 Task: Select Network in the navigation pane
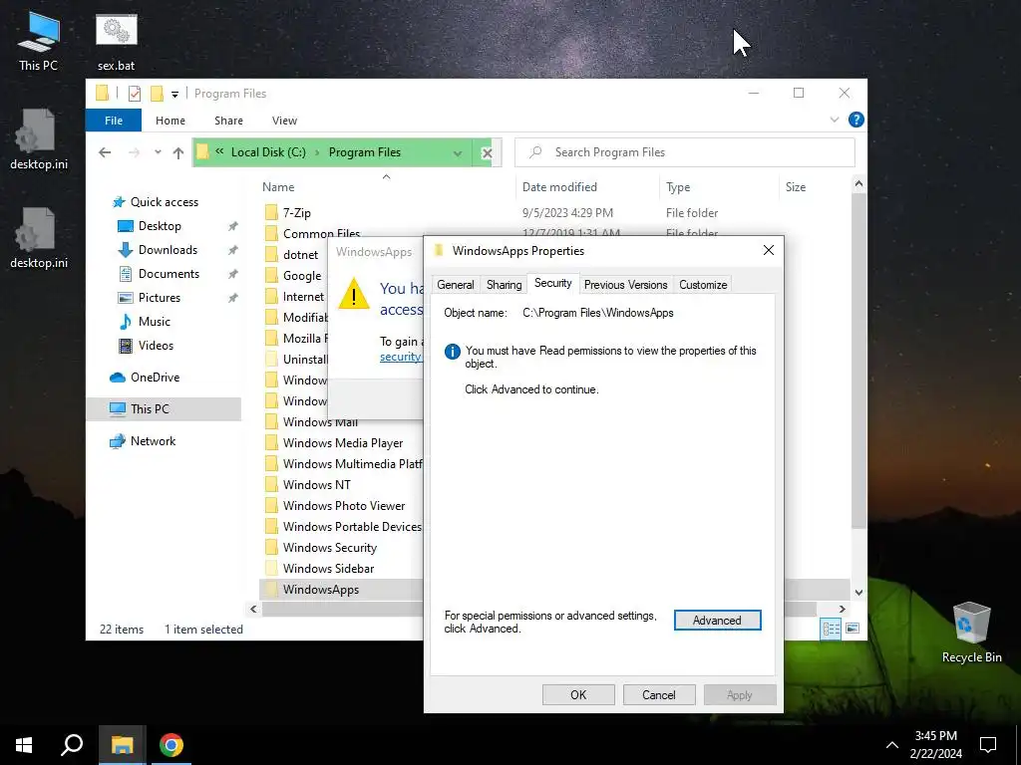pos(153,441)
